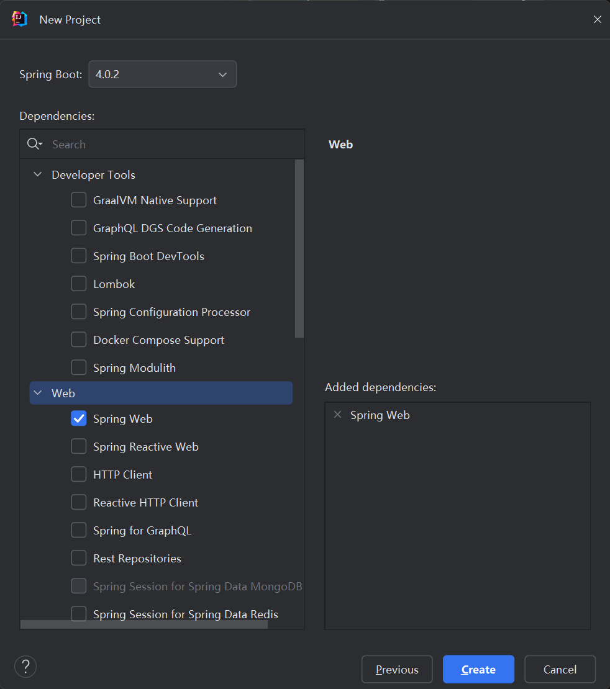The height and width of the screenshot is (689, 610).
Task: Click the Spring Reactive Web label
Action: (145, 447)
